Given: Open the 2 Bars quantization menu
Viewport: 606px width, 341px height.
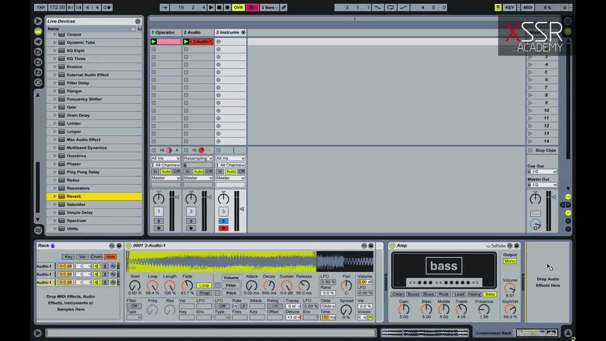Looking at the screenshot, I should 269,7.
